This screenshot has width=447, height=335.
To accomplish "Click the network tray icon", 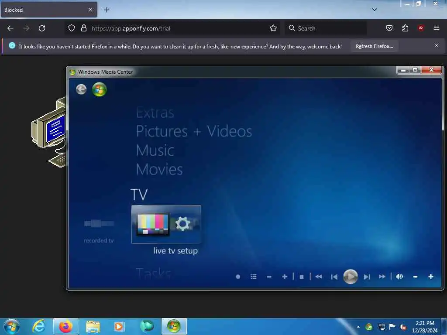I will (x=382, y=327).
